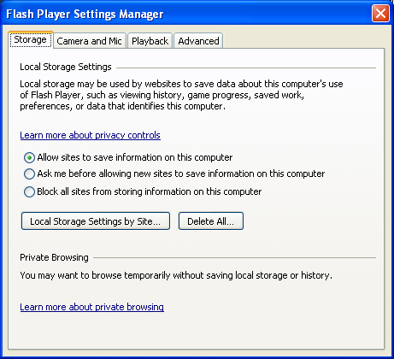
Task: Click the 'Block all sites from storing' label text
Action: 150,191
